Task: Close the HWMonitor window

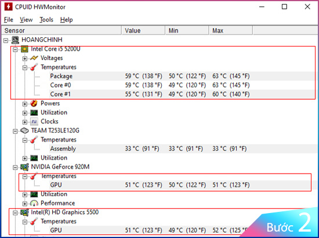Action: (x=307, y=7)
